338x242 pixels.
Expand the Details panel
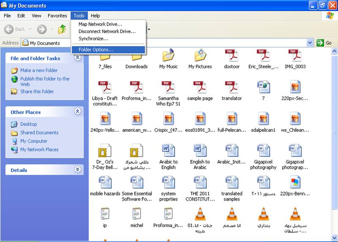coord(77,170)
